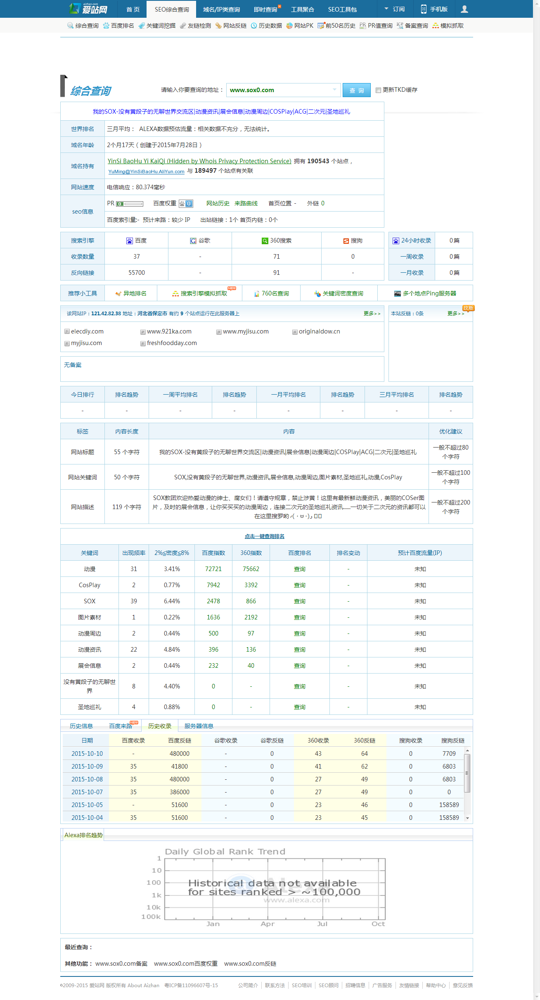This screenshot has width=540, height=1000.
Task: Open 网站历史 link
Action: click(218, 203)
